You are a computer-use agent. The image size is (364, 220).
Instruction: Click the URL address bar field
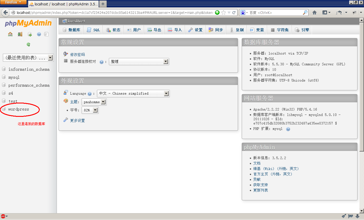coord(115,13)
